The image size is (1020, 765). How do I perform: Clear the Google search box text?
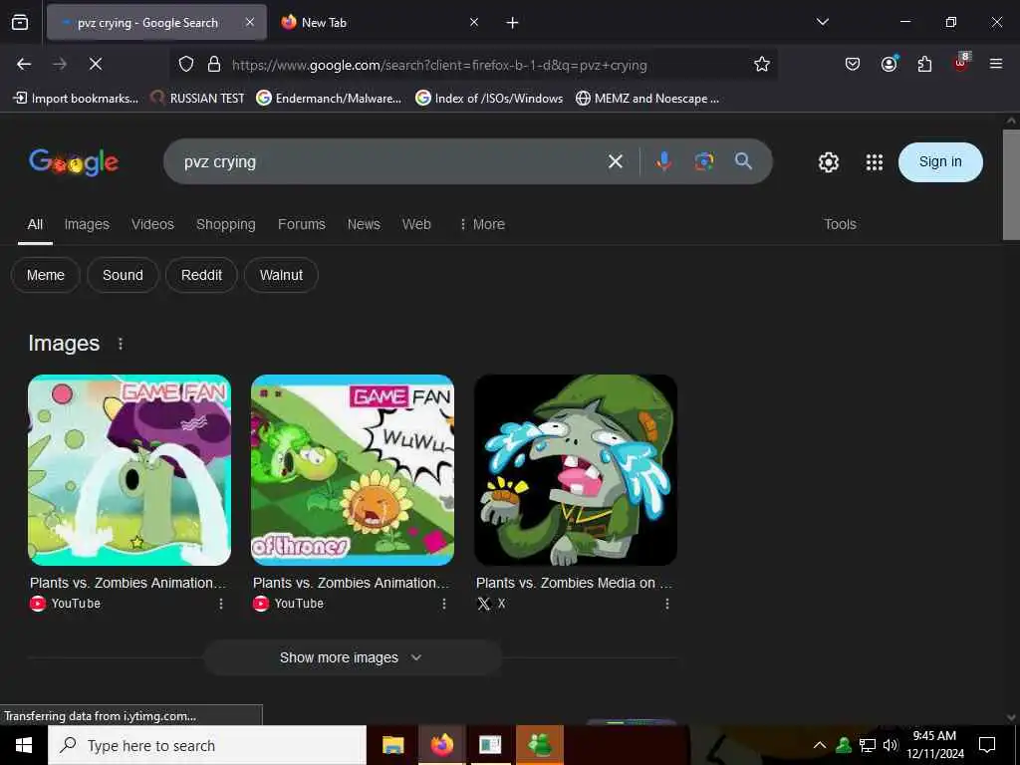(x=616, y=162)
